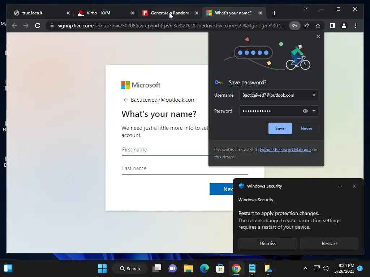Image resolution: width=370 pixels, height=277 pixels.
Task: Open Chat app on taskbar
Action: click(x=172, y=268)
